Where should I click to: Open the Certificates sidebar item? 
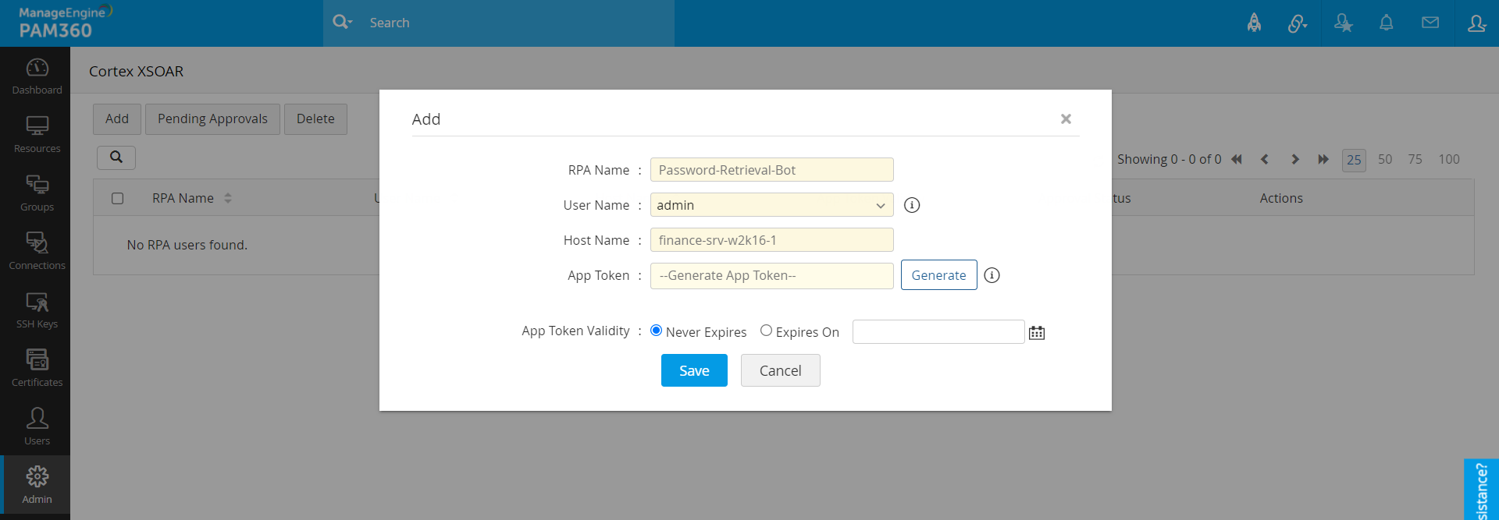coord(37,368)
